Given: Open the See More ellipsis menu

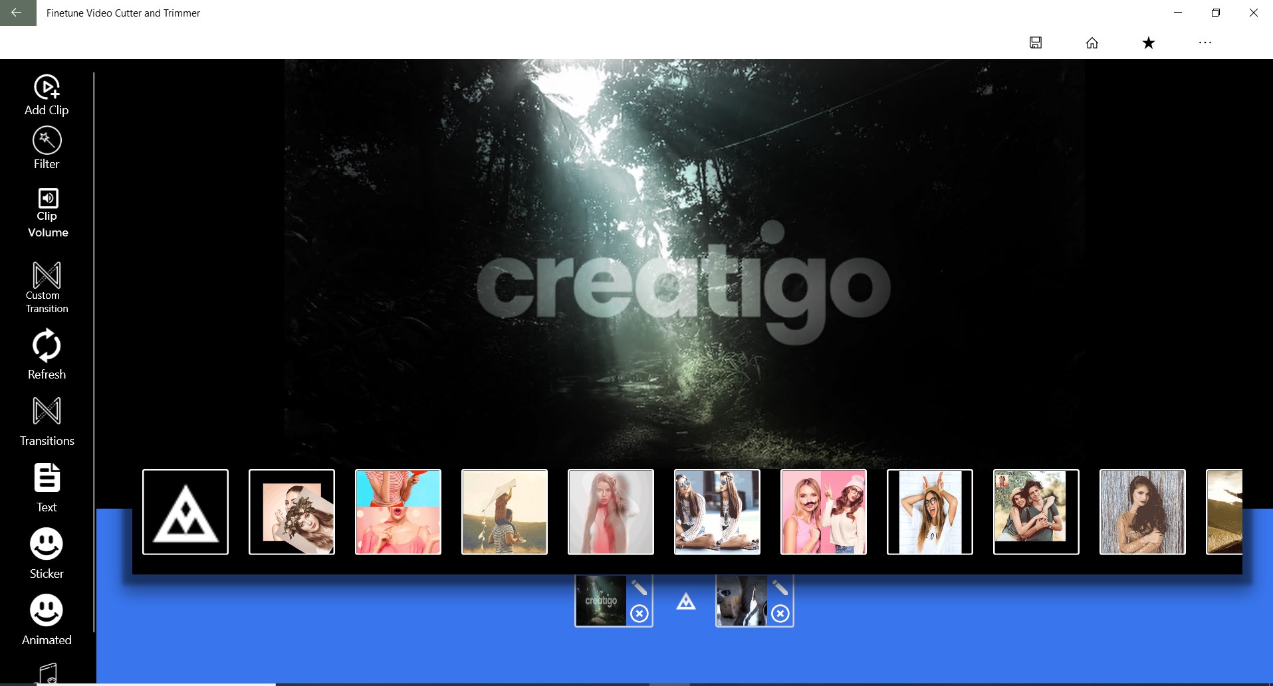Looking at the screenshot, I should pyautogui.click(x=1205, y=43).
